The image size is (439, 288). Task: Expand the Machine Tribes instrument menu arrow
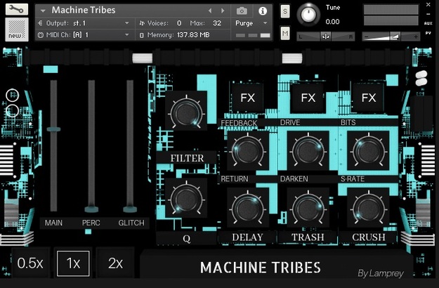(x=43, y=11)
